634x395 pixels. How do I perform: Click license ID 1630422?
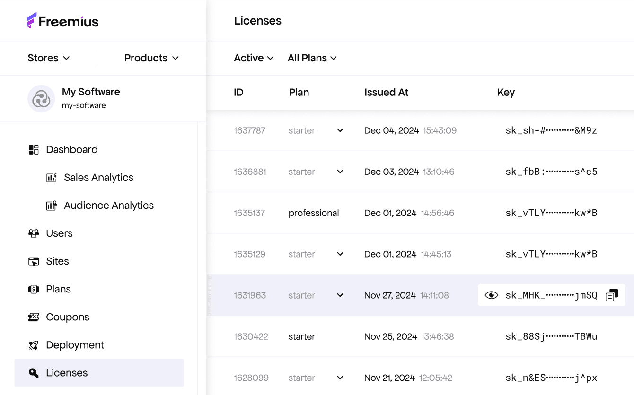coord(251,337)
